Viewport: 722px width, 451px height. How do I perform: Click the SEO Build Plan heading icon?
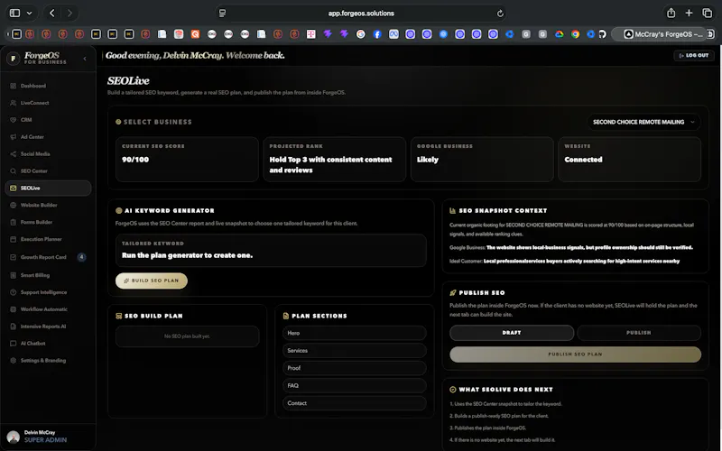pyautogui.click(x=118, y=316)
